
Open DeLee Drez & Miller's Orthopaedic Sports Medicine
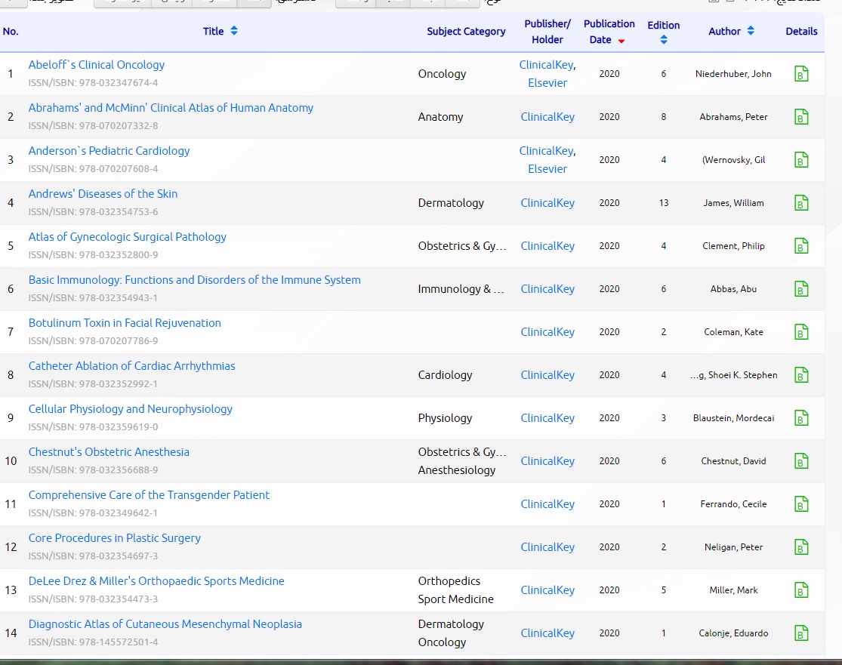[x=156, y=581]
